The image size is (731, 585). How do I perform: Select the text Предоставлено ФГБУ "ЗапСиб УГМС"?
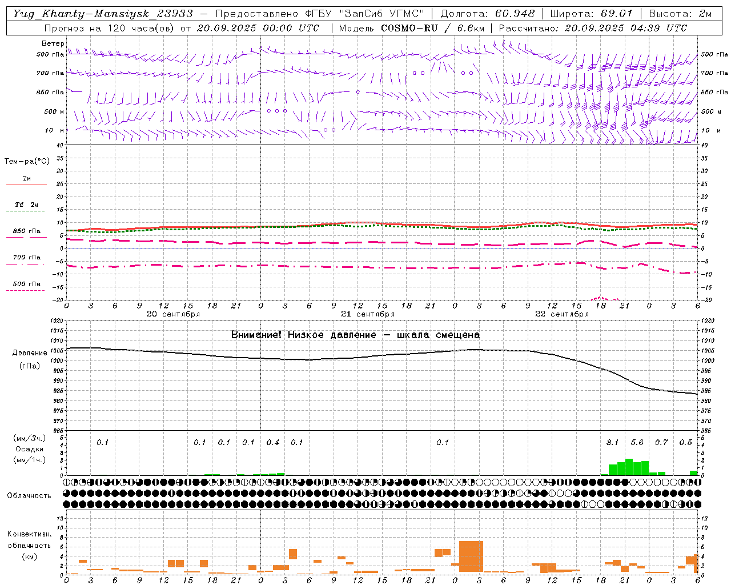coord(320,14)
